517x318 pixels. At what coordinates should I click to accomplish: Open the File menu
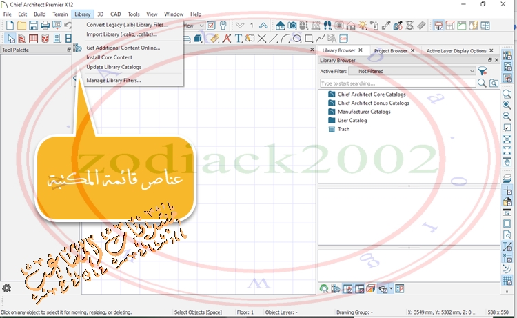pos(8,14)
